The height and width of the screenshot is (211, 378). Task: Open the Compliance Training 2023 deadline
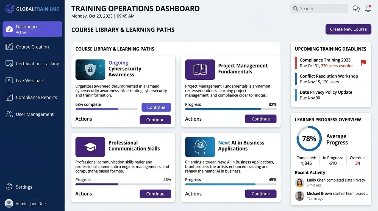pos(331,63)
